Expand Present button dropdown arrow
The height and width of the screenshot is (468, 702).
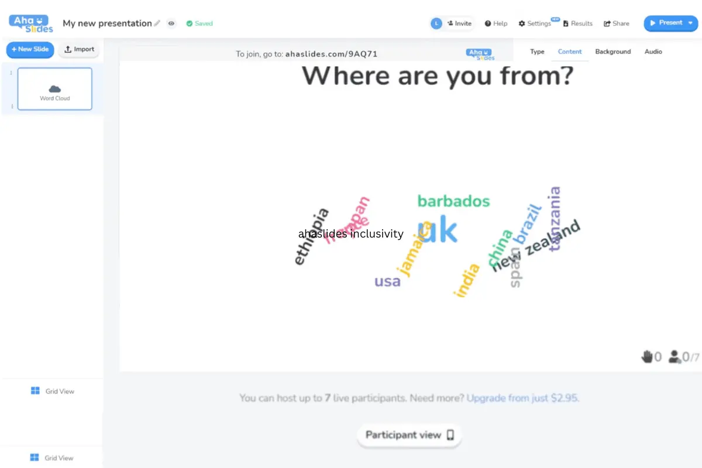(x=691, y=23)
